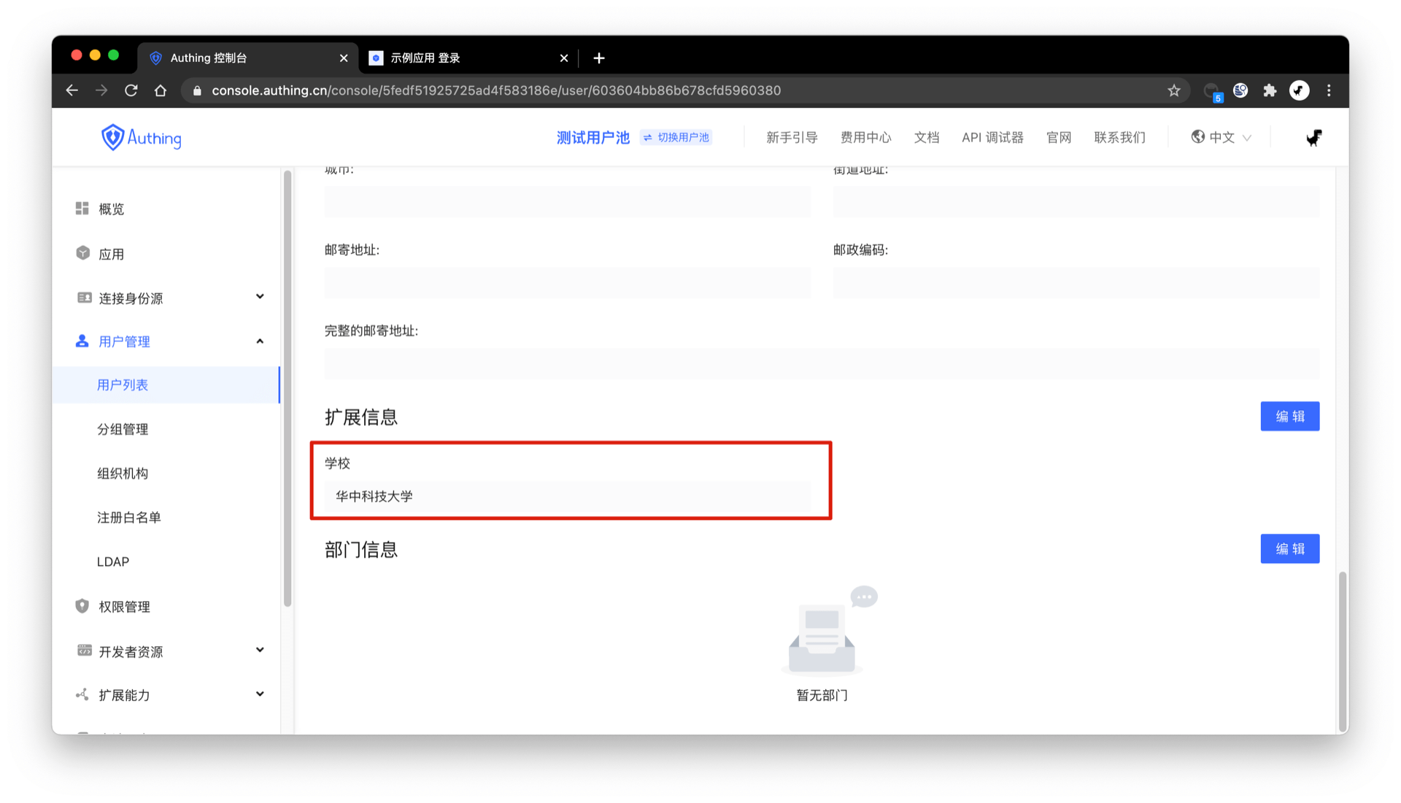Click the 切换用户池 switch link
Screen dimensions: 1401x803
click(676, 137)
